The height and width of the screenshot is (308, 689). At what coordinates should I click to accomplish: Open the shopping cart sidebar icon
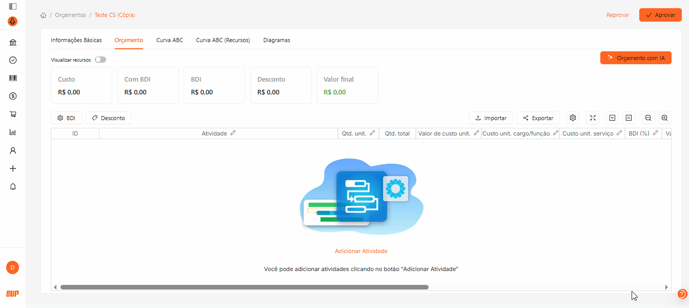pos(13,114)
